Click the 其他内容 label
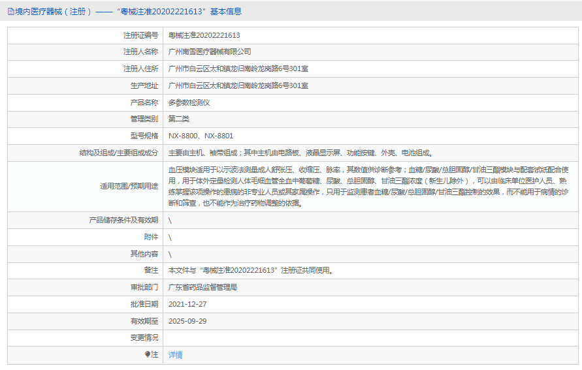The height and width of the screenshot is (370, 582). click(x=144, y=254)
